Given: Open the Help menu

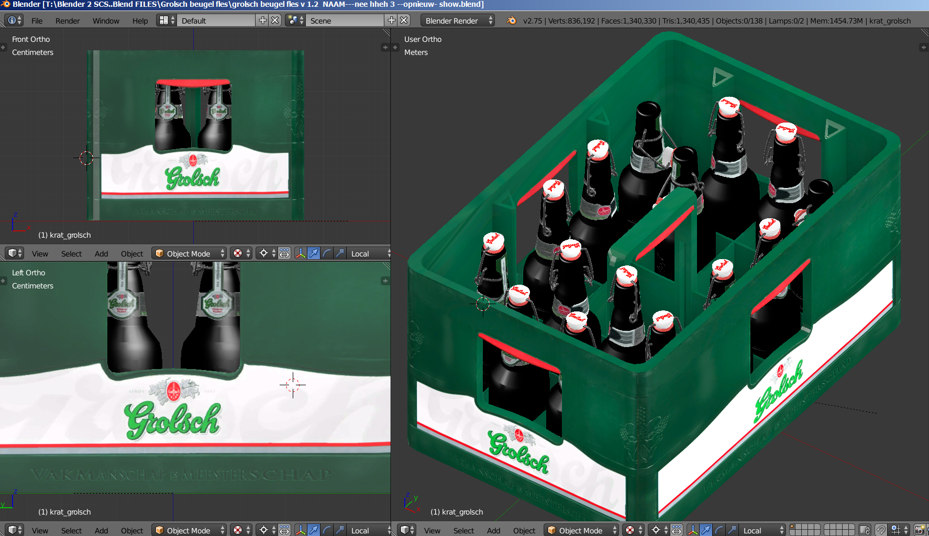Looking at the screenshot, I should coord(140,21).
